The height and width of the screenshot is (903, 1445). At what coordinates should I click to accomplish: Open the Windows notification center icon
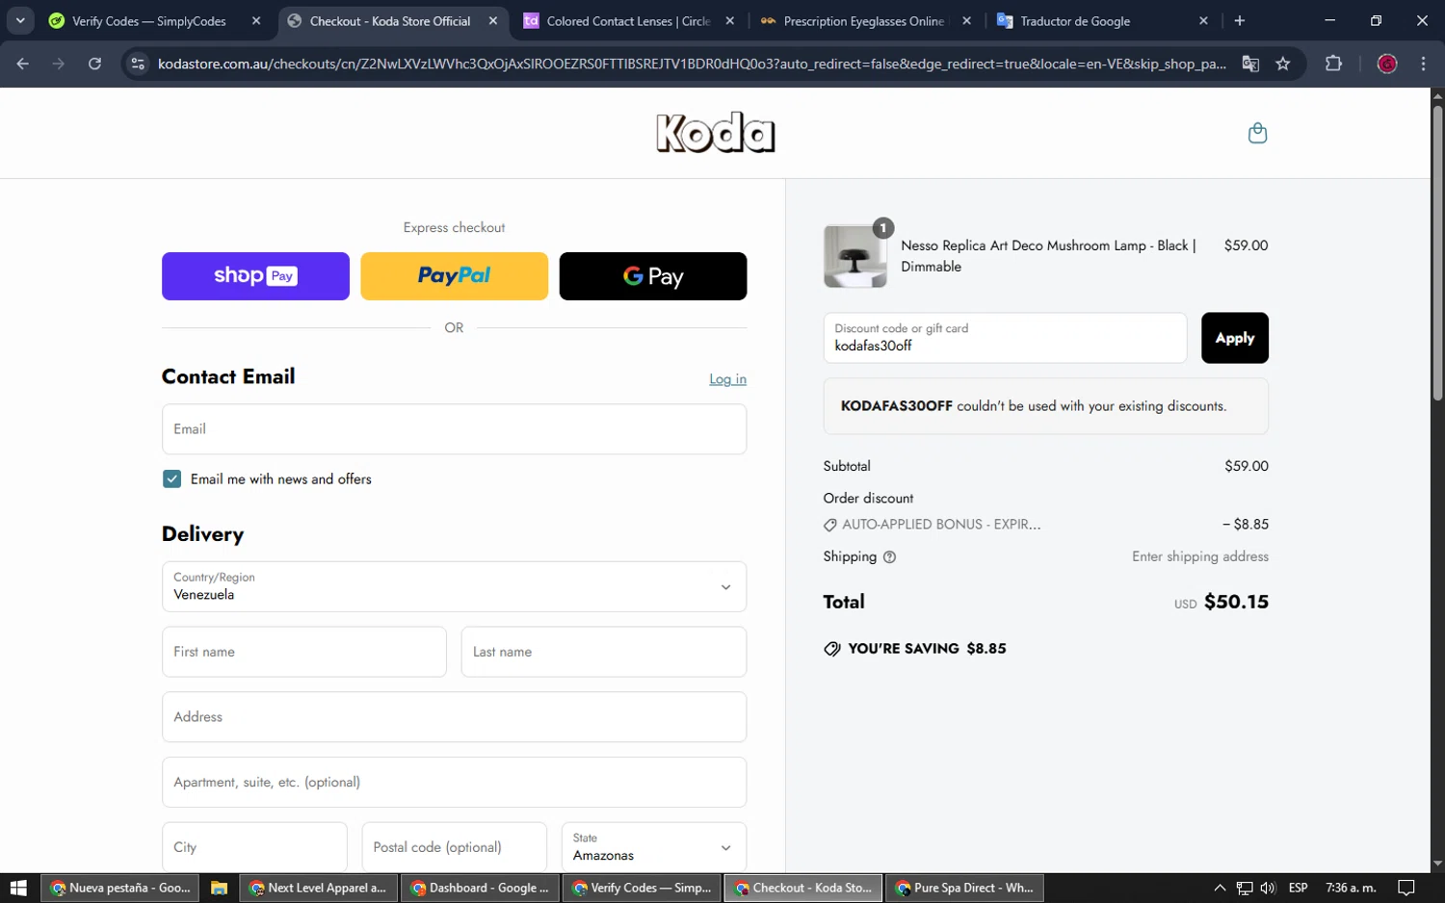click(x=1406, y=888)
